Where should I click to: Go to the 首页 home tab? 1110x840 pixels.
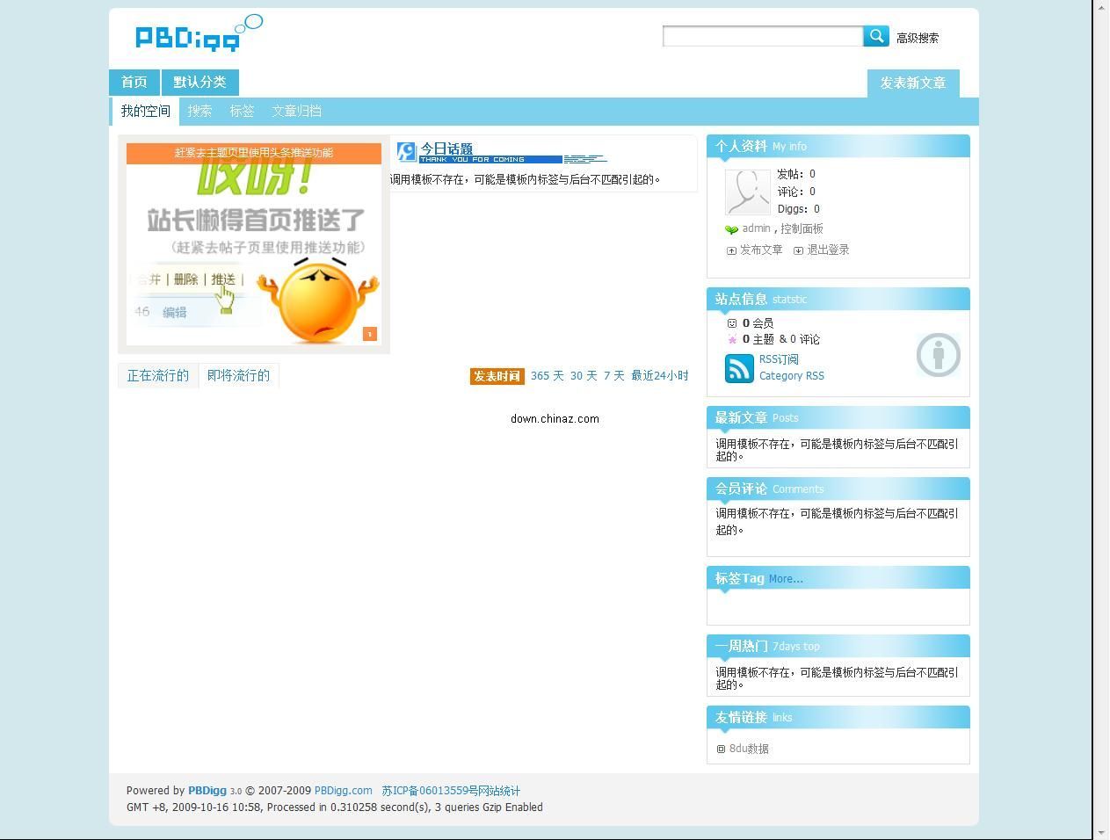134,83
